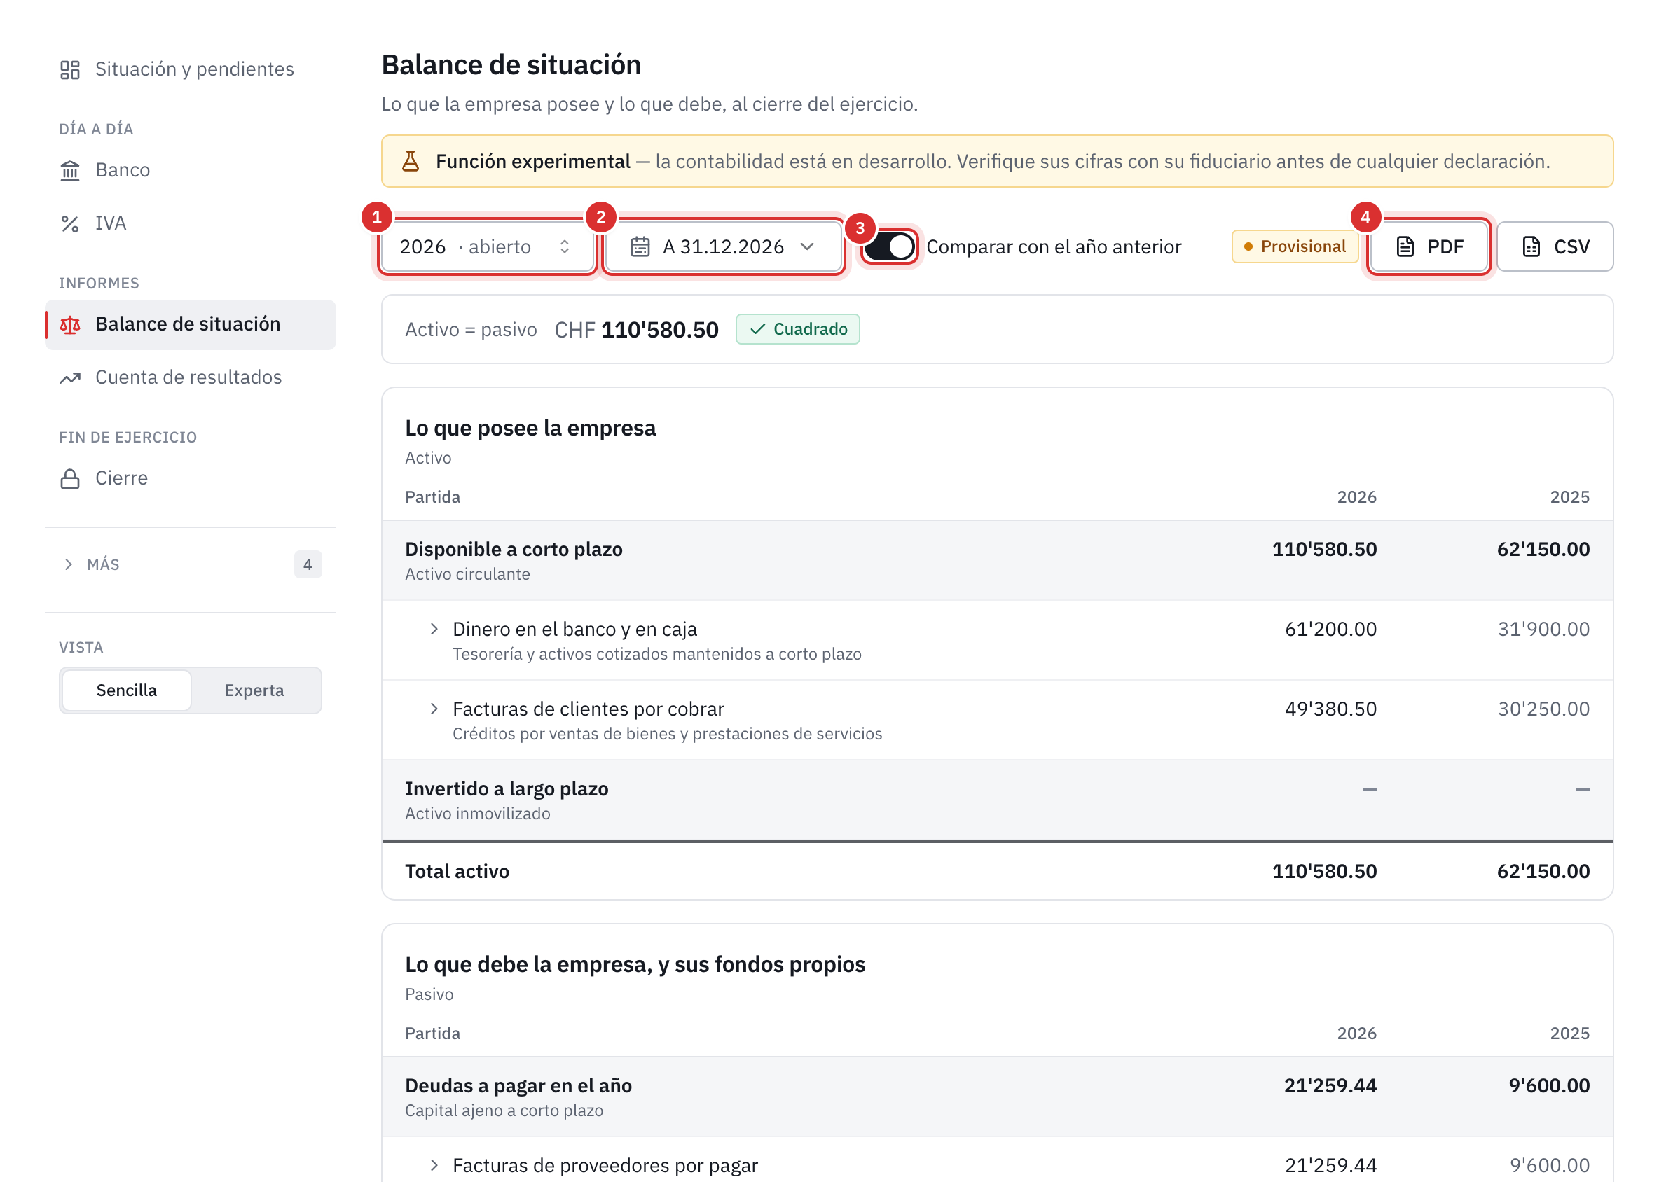Click the Disponible a corto plazo row
This screenshot has height=1182, width=1659.
pyautogui.click(x=998, y=560)
